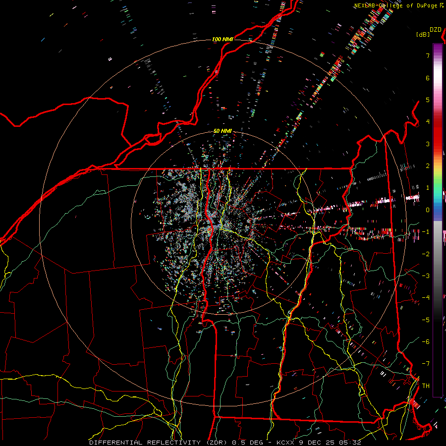
Task: Click the Differential Reflectivity caption at bottom
Action: tap(225, 443)
